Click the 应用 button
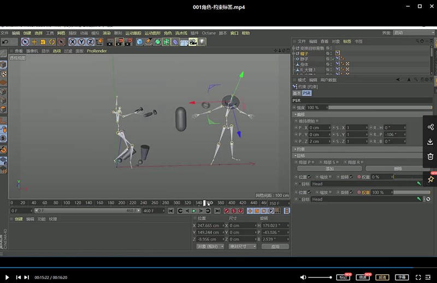Image resolution: width=437 pixels, height=283 pixels. tap(275, 246)
